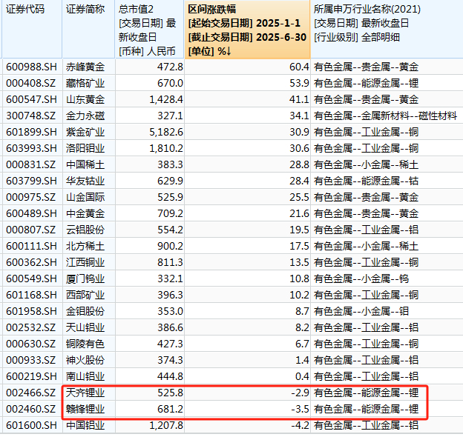Screen dimensions: 463x437
Task: Select the change value 53.9
Action: (x=299, y=83)
